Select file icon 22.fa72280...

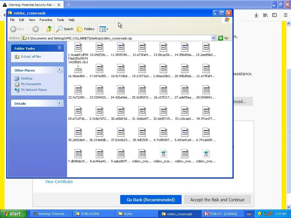point(78,90)
